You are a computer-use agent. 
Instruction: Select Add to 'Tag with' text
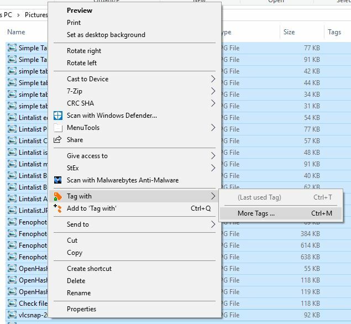click(92, 208)
